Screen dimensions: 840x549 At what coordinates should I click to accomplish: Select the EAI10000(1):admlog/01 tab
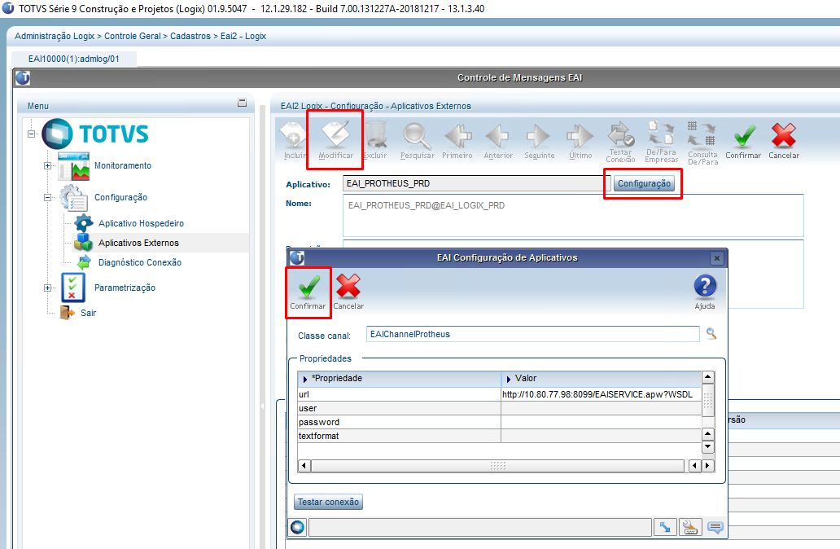coord(74,59)
